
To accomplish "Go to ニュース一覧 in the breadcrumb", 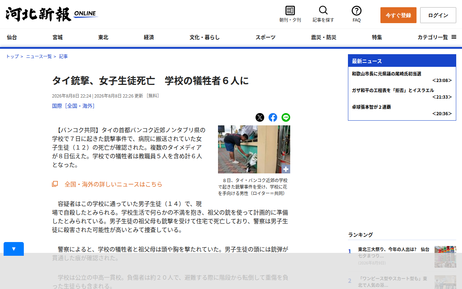I will 39,56.
